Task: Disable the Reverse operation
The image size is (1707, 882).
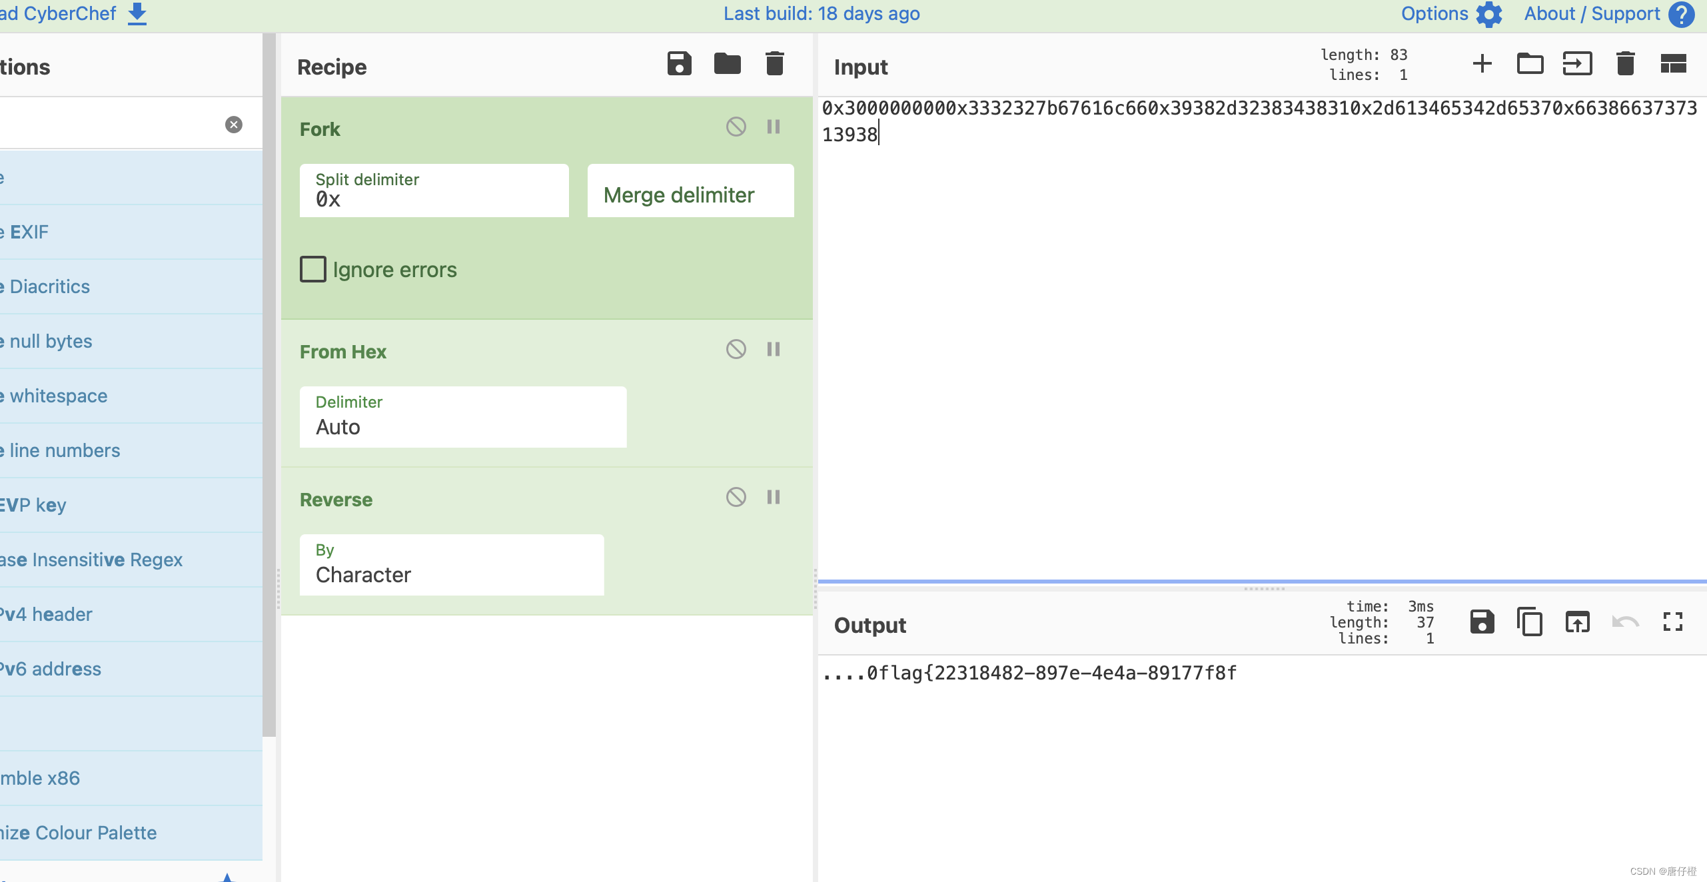Action: tap(736, 497)
